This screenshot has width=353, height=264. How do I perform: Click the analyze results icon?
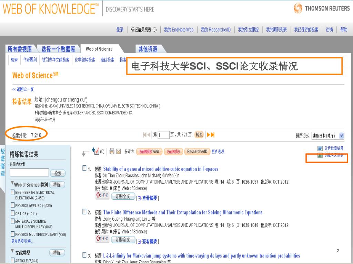320,148
